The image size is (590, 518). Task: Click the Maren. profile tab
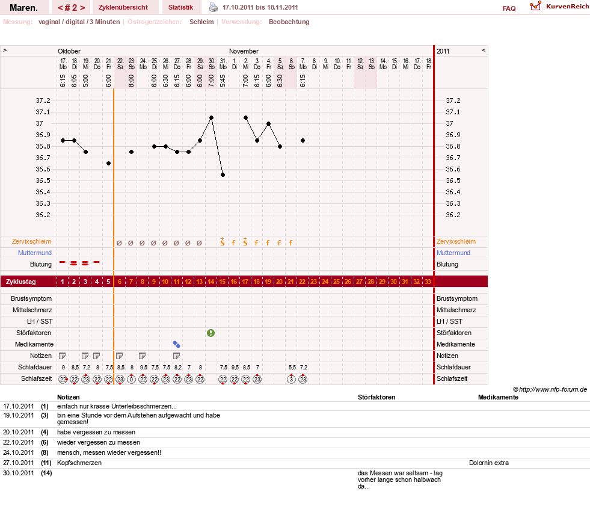click(23, 7)
